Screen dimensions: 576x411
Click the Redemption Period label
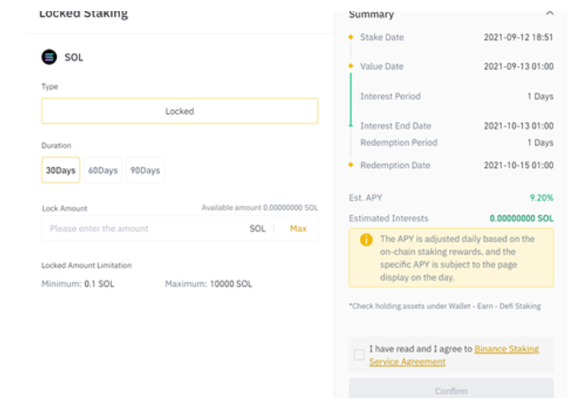pos(398,142)
